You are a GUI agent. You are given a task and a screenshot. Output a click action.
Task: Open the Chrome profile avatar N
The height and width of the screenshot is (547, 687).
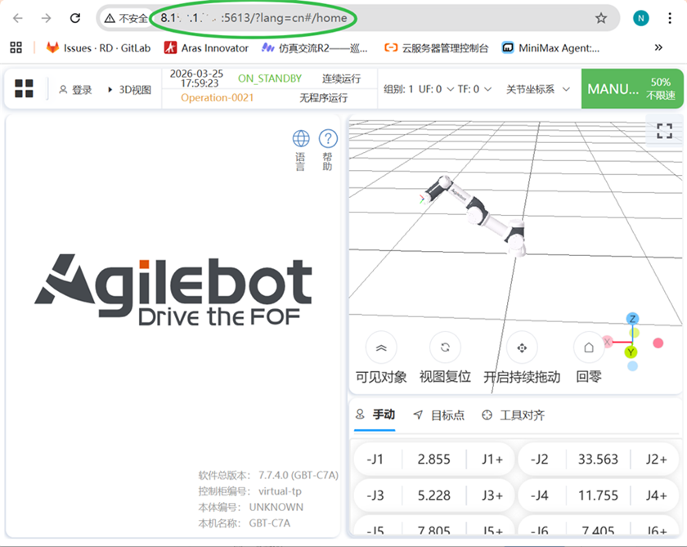coord(640,18)
